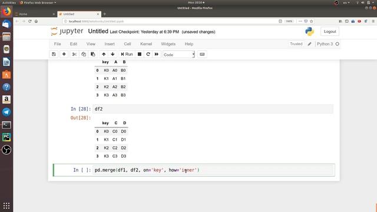Paste cells below icon

coord(93,54)
